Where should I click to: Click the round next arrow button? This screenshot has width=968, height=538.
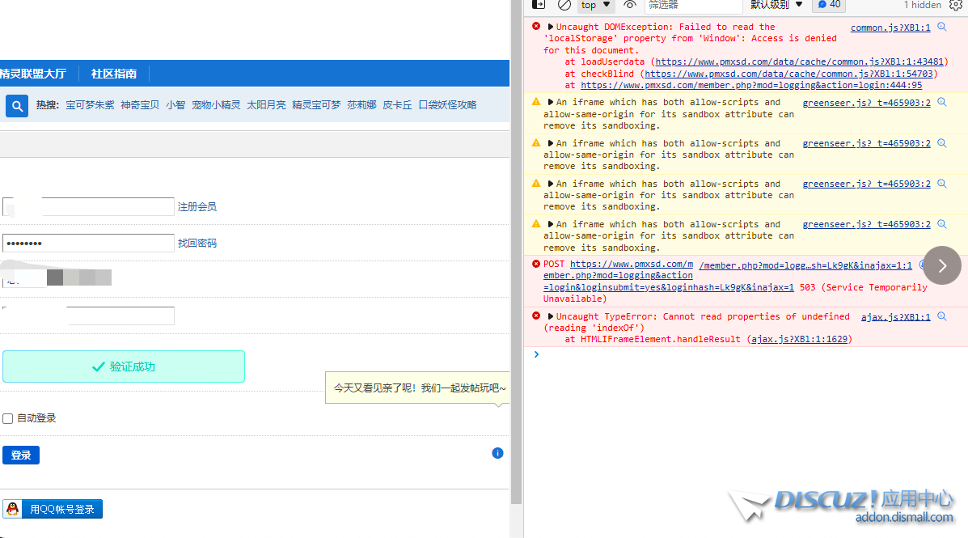tap(942, 265)
